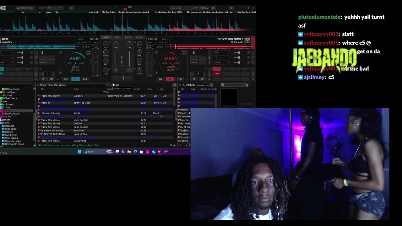
Task: Click the right deck FILTER knob
Action: pos(139,70)
